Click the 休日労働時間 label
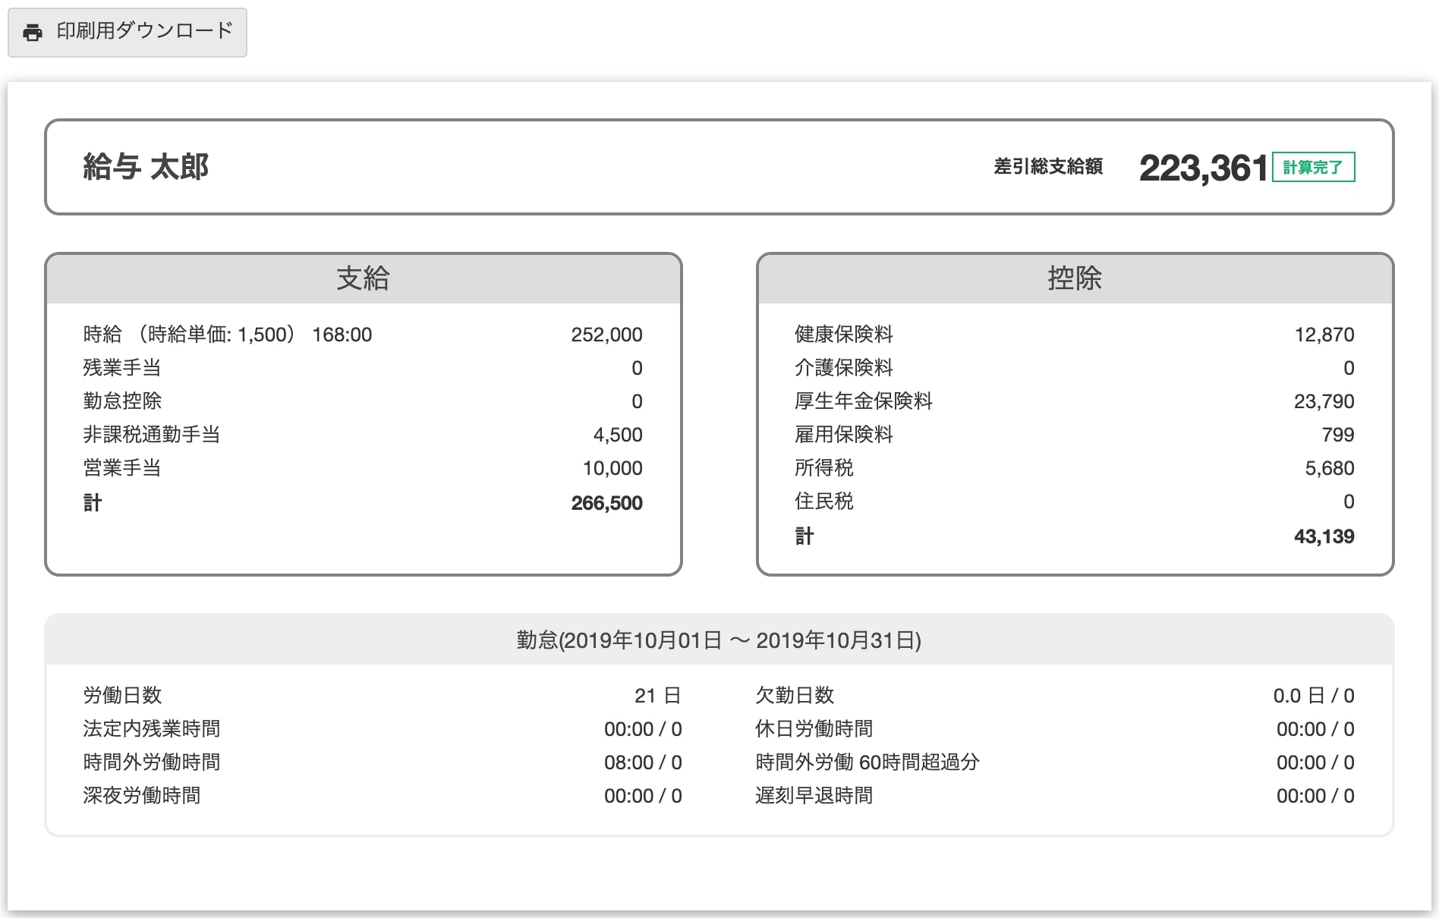This screenshot has height=918, width=1439. [x=814, y=729]
